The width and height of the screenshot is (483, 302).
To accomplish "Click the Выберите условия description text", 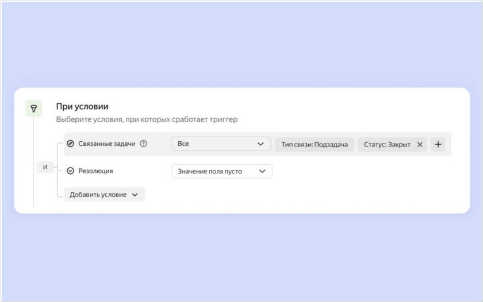I will [x=146, y=120].
